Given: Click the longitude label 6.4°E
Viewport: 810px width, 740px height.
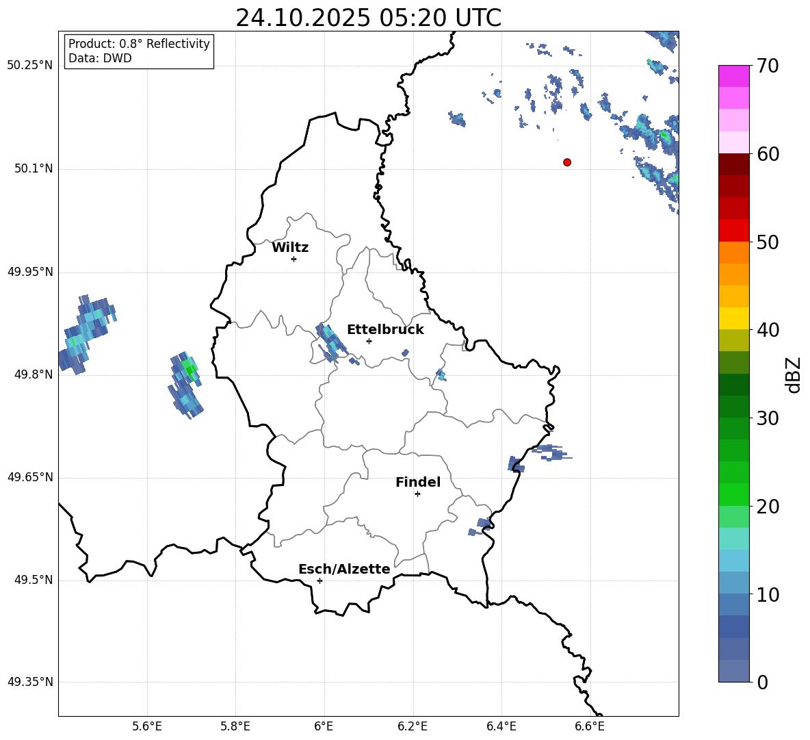Looking at the screenshot, I should tap(501, 726).
